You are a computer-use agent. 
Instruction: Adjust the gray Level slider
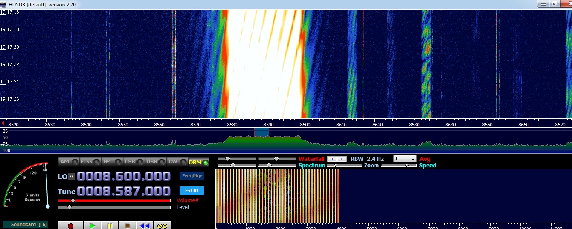[x=114, y=207]
